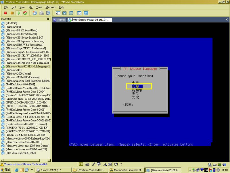Image resolution: width=230 pixels, height=173 pixels.
Task: Choose 其它 in the location list
Action: (x=135, y=97)
